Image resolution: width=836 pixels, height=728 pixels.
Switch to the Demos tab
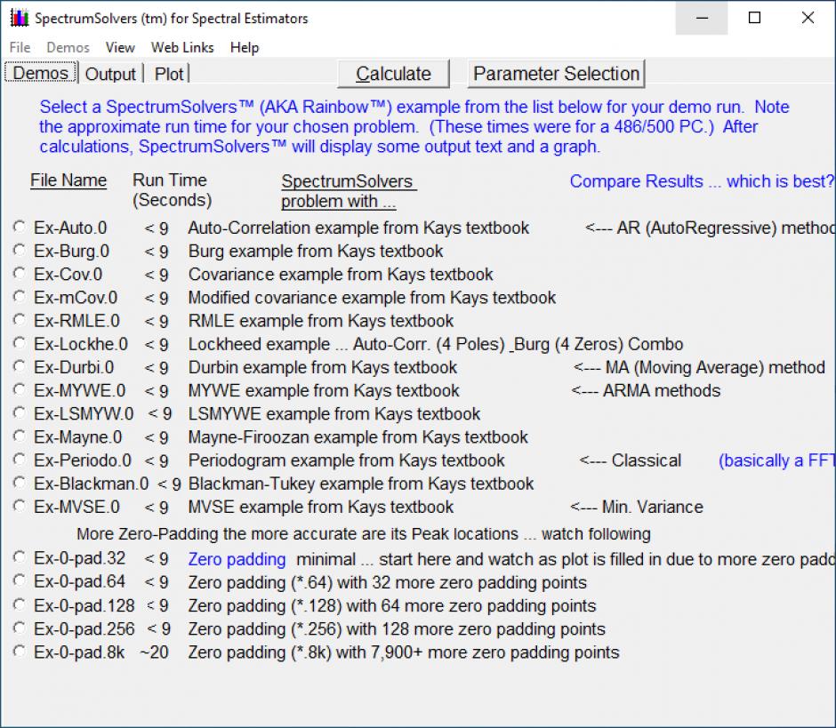point(41,73)
